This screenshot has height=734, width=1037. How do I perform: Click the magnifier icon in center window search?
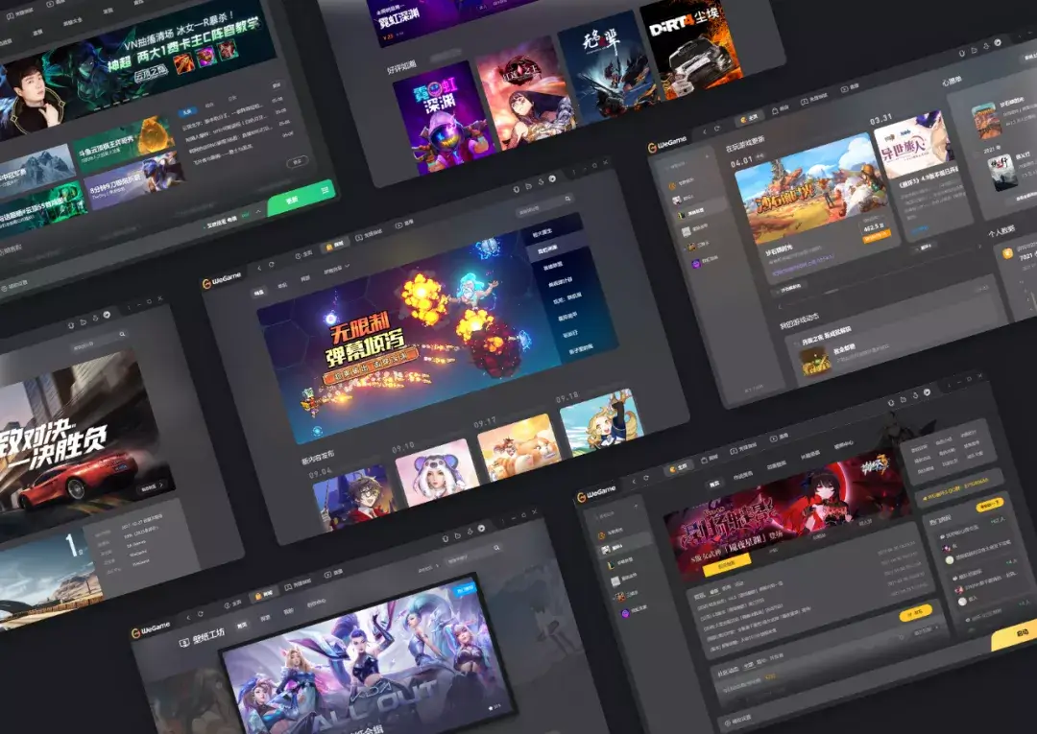tap(567, 199)
